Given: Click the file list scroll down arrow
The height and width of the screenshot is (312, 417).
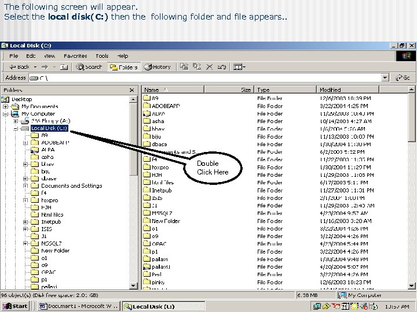Looking at the screenshot, I should pos(411,286).
